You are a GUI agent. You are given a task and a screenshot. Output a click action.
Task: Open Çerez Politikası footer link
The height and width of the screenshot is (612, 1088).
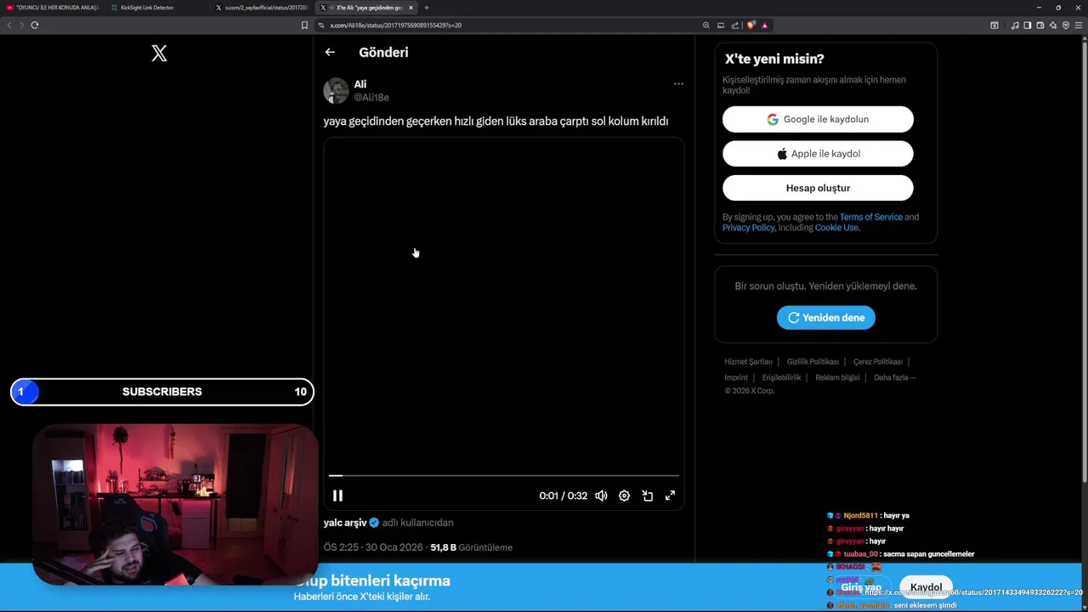click(x=878, y=362)
